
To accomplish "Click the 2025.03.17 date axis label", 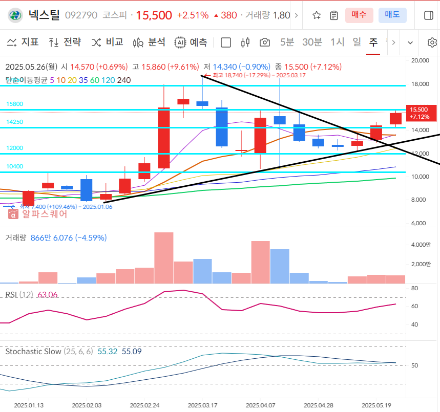I will pyautogui.click(x=202, y=405).
